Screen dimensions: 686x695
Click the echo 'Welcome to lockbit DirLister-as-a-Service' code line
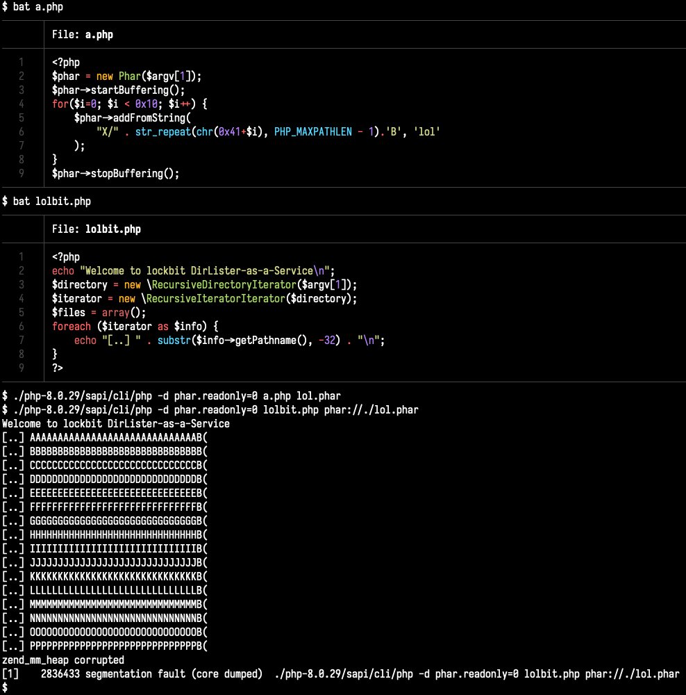(x=194, y=270)
